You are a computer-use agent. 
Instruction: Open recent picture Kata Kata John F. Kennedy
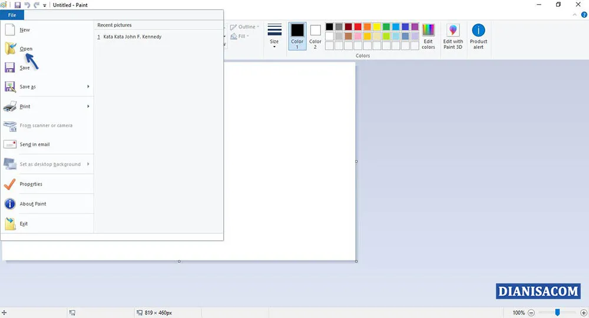[x=132, y=37]
